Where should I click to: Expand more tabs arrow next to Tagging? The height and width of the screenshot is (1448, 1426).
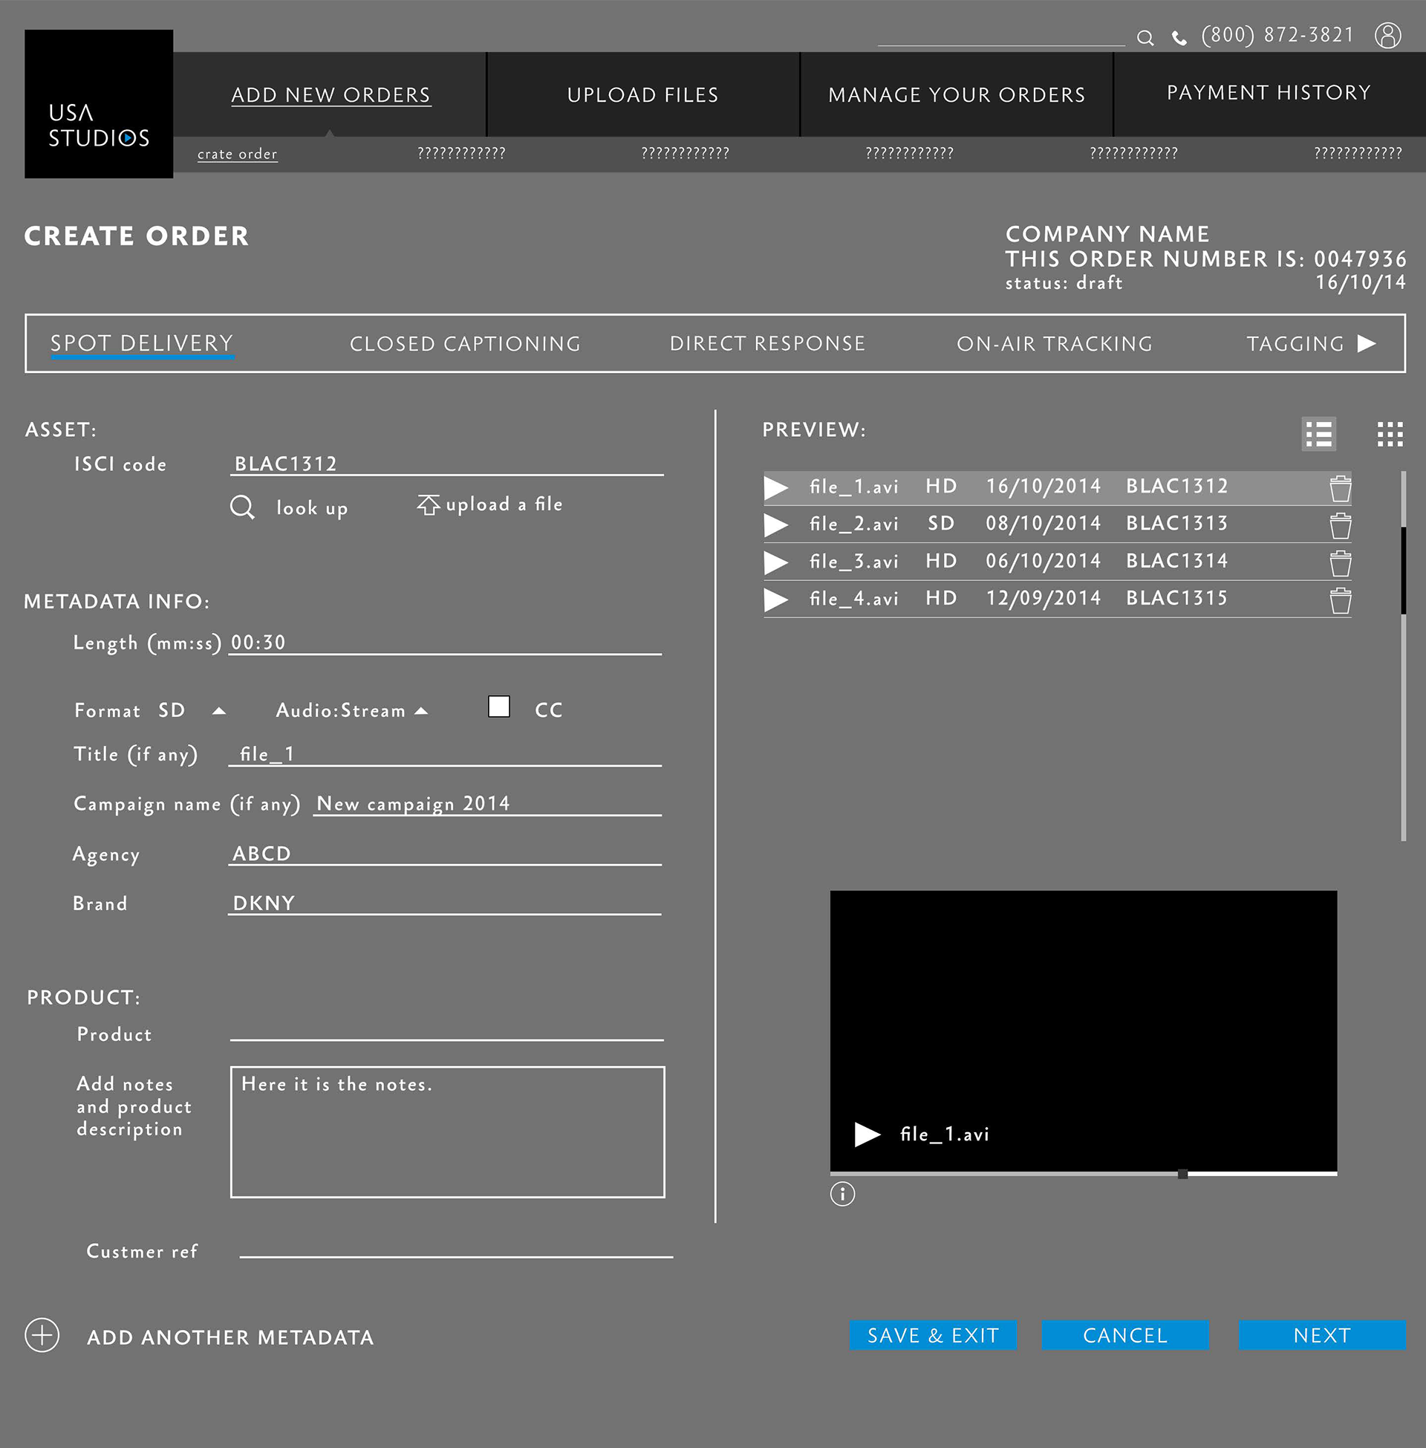click(1366, 343)
